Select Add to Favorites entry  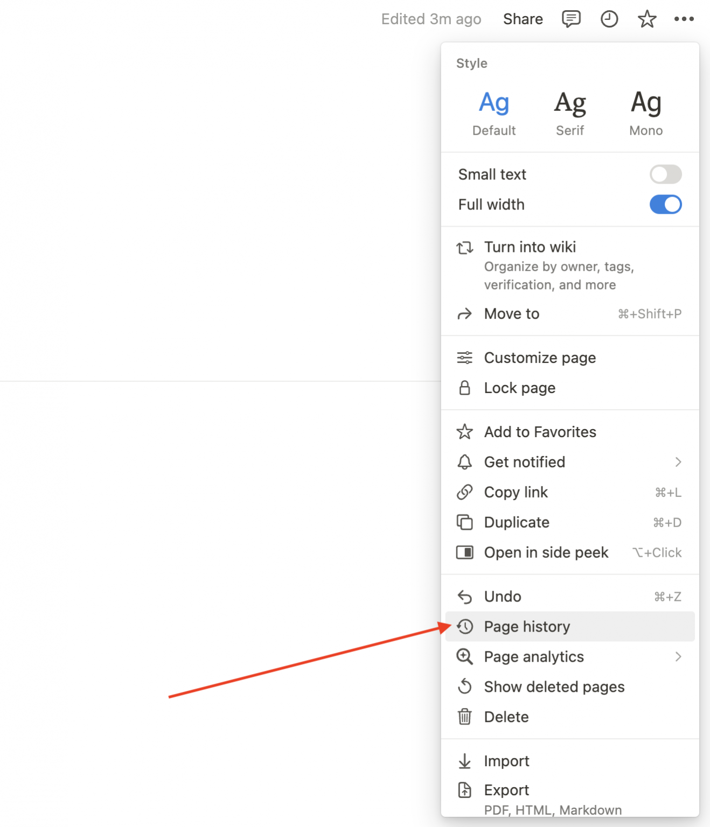pyautogui.click(x=570, y=432)
